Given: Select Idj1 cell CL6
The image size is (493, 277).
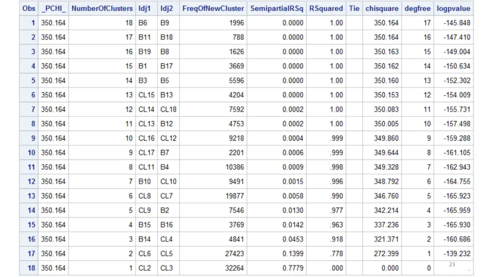Looking at the screenshot, I should pyautogui.click(x=144, y=254).
